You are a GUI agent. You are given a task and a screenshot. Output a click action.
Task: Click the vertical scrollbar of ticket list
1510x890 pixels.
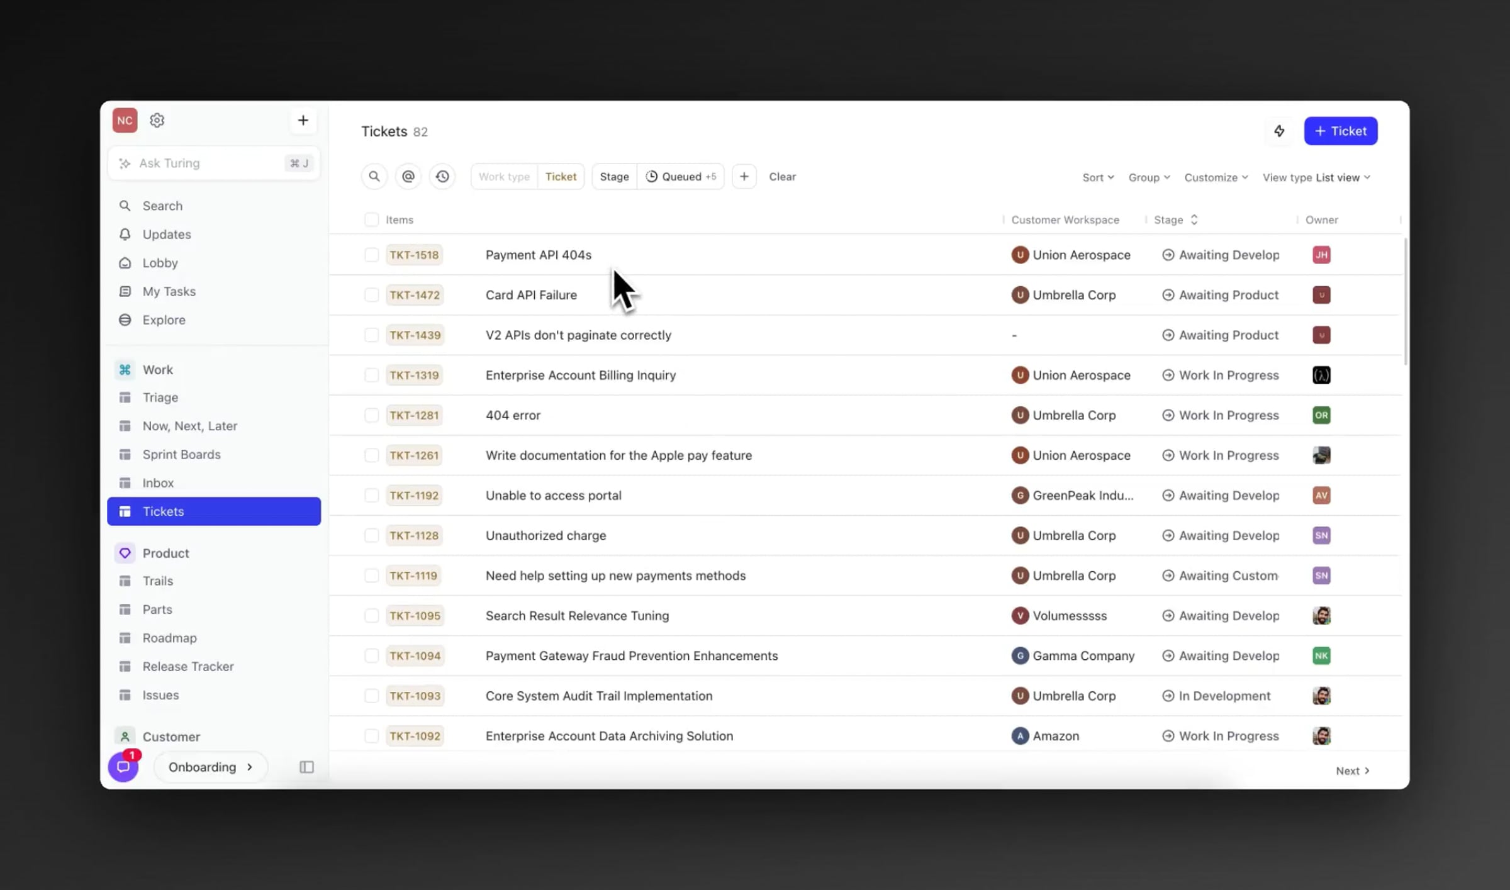tap(1406, 301)
